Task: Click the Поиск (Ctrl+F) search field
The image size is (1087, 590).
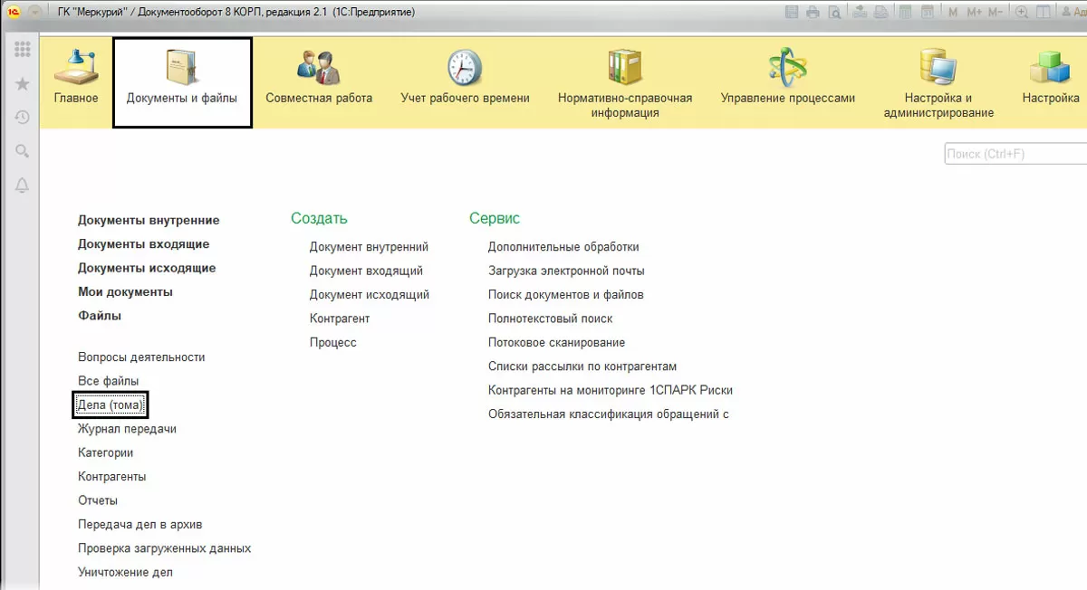Action: pyautogui.click(x=1015, y=154)
